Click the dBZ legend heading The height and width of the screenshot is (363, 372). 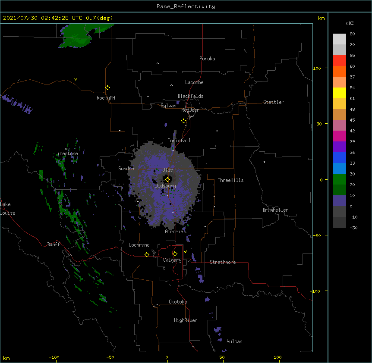coord(350,23)
